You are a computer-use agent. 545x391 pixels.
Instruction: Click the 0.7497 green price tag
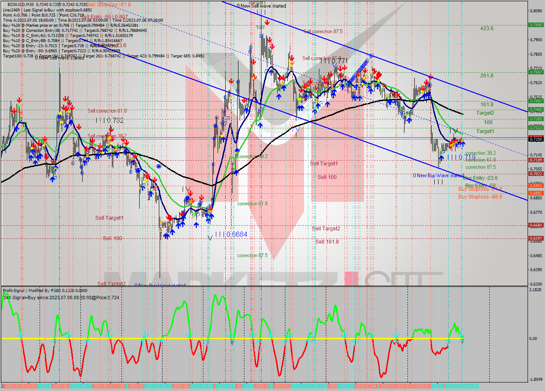tap(535, 101)
